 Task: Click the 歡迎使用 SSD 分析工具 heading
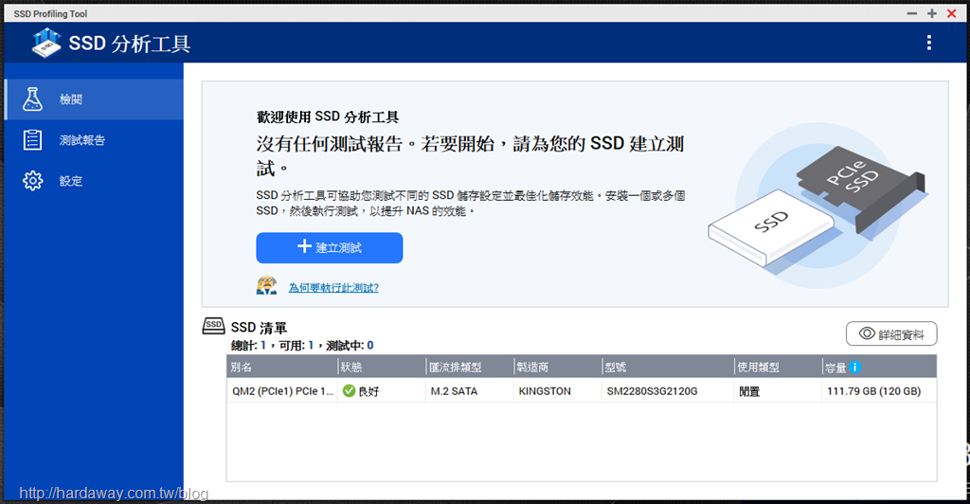[328, 117]
